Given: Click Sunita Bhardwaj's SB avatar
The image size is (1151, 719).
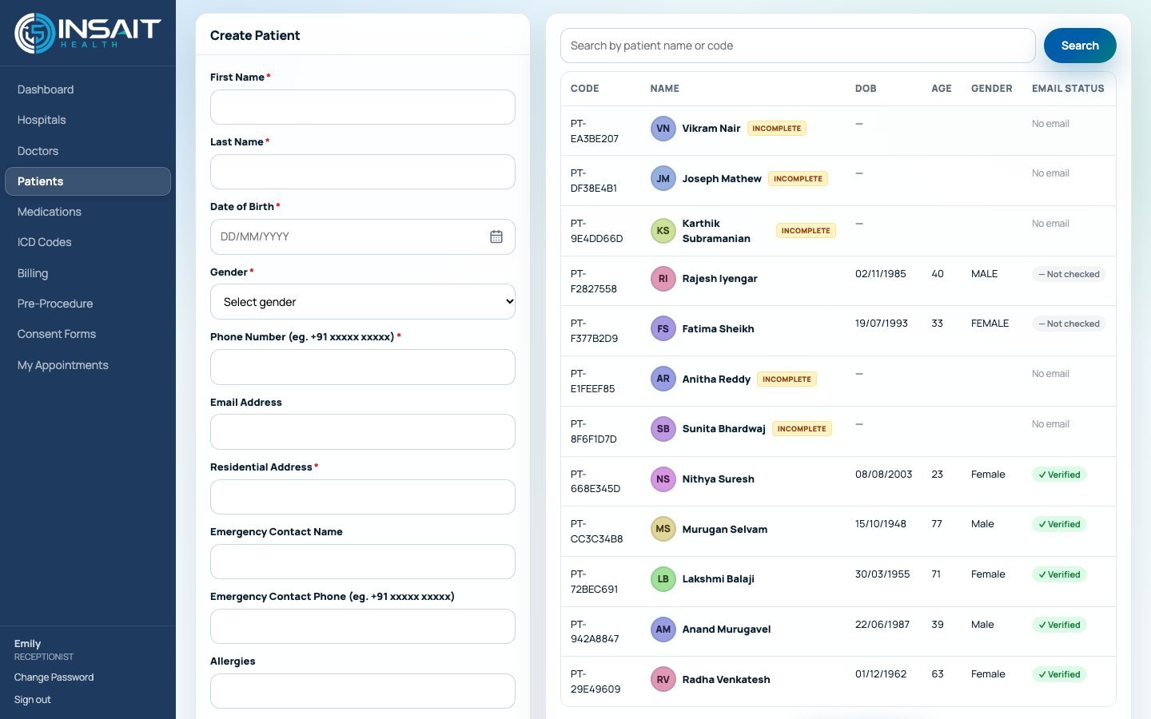Looking at the screenshot, I should [663, 429].
